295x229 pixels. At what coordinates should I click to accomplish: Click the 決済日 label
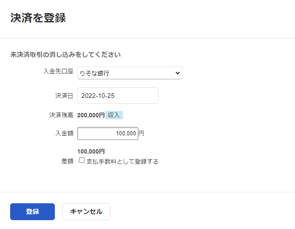[x=64, y=96]
